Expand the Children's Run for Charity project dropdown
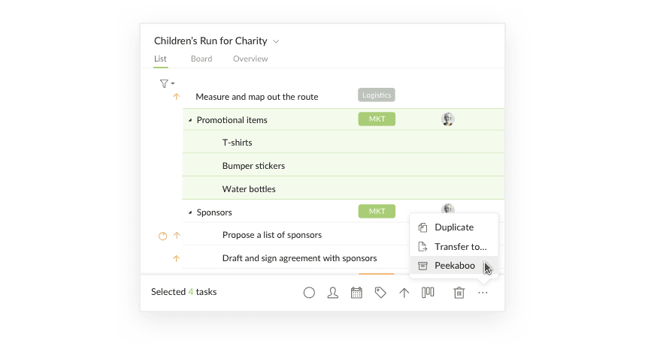 pyautogui.click(x=276, y=41)
